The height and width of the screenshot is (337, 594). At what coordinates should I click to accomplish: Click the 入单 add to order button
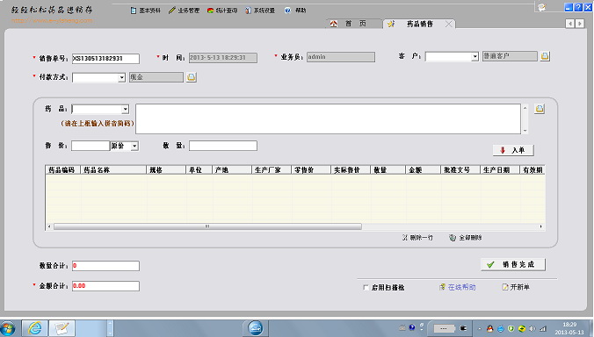click(513, 150)
